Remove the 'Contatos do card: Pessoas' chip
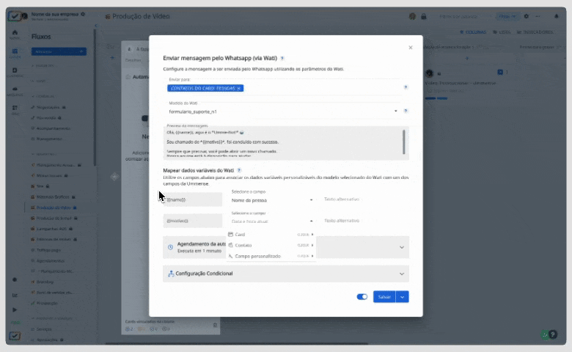572x352 pixels. pyautogui.click(x=239, y=88)
